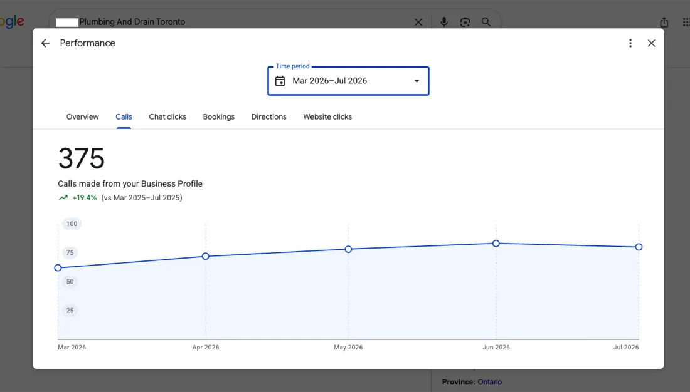Click the May 2026 data point
This screenshot has height=392, width=690.
pyautogui.click(x=348, y=249)
